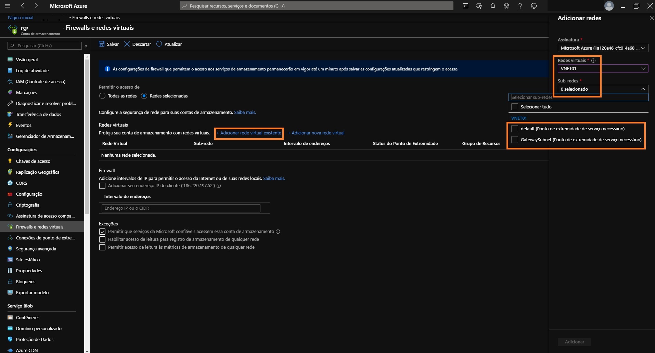Check the GatewaySubnet checkbox
The image size is (655, 353).
(x=514, y=140)
